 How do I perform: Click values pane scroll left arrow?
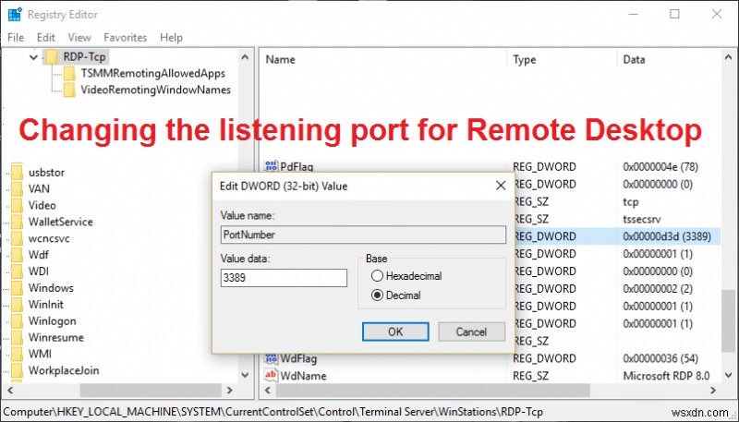(268, 391)
